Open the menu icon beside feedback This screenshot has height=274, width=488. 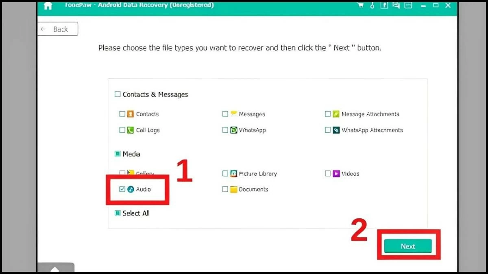407,5
